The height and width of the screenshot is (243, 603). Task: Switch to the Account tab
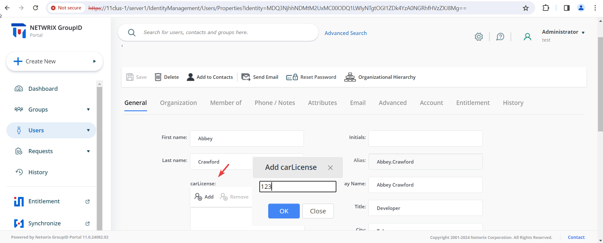[x=431, y=103]
